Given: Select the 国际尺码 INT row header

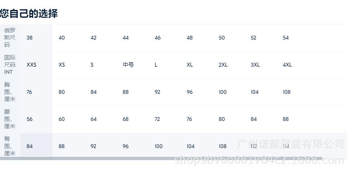Looking at the screenshot, I should pos(10,65).
